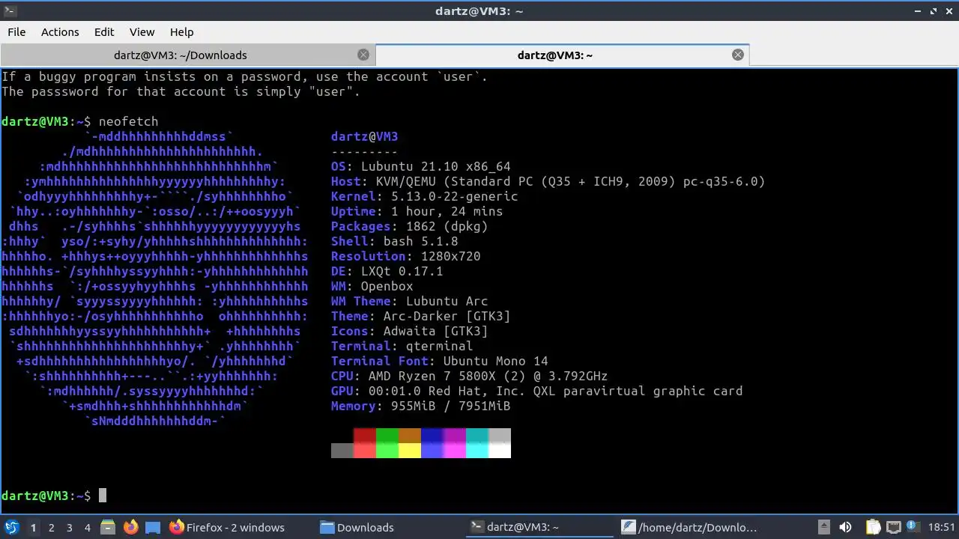
Task: Click the Shell: bash 5.1.8 line
Action: 394,241
